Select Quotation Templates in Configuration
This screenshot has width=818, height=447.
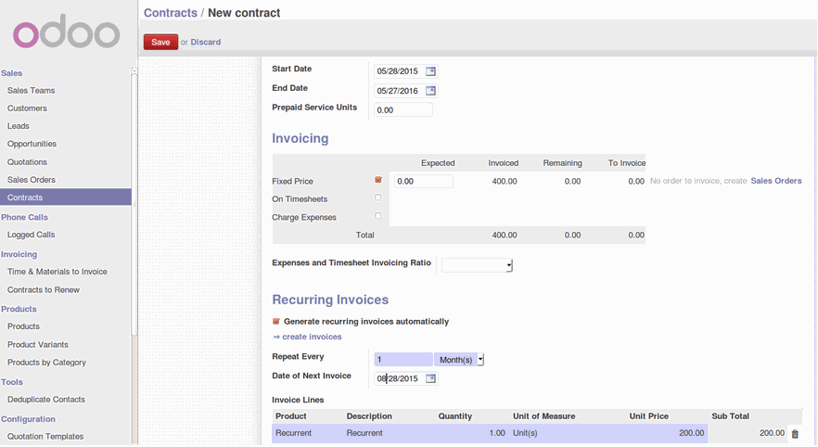45,437
